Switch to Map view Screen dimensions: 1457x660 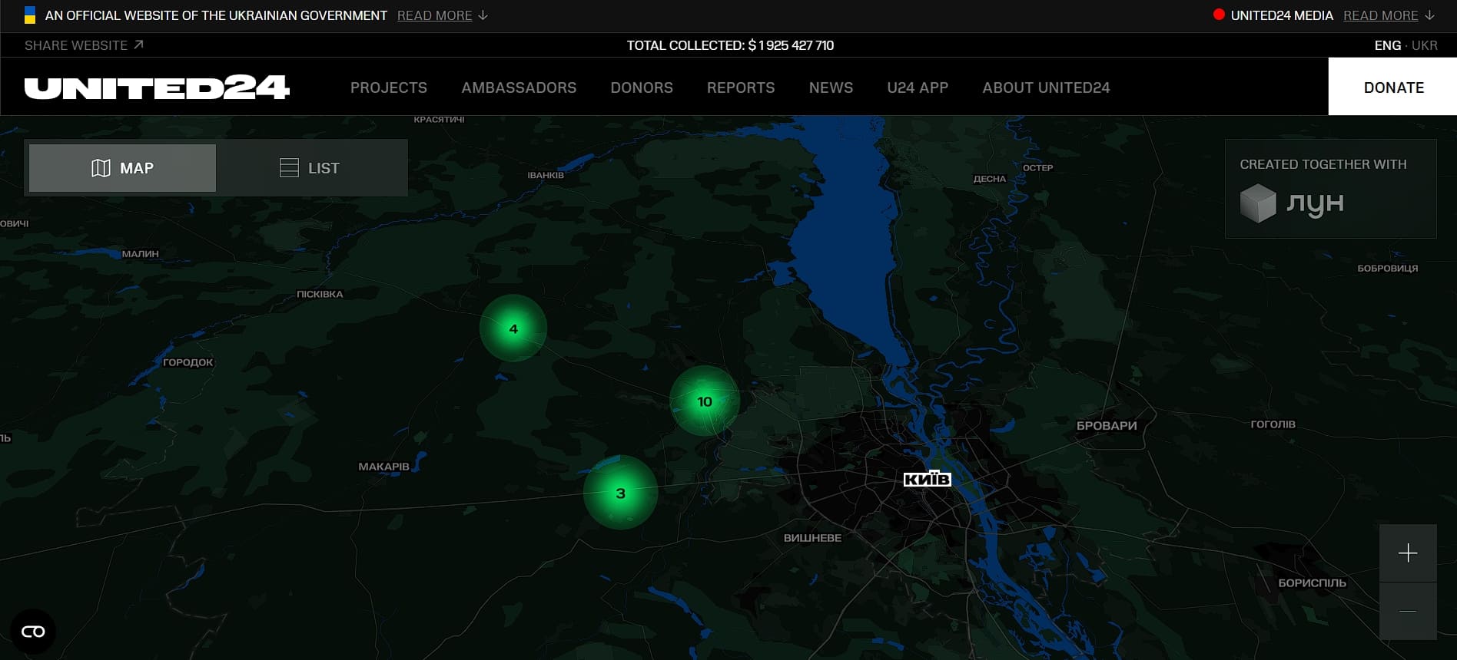point(123,168)
